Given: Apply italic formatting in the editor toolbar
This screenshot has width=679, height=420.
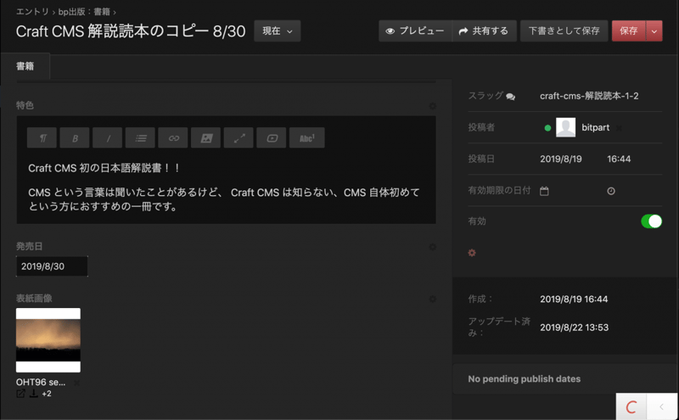Looking at the screenshot, I should 108,137.
